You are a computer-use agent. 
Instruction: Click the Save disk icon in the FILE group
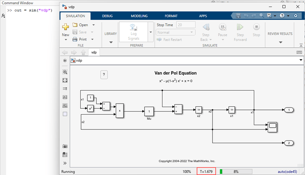(75, 32)
